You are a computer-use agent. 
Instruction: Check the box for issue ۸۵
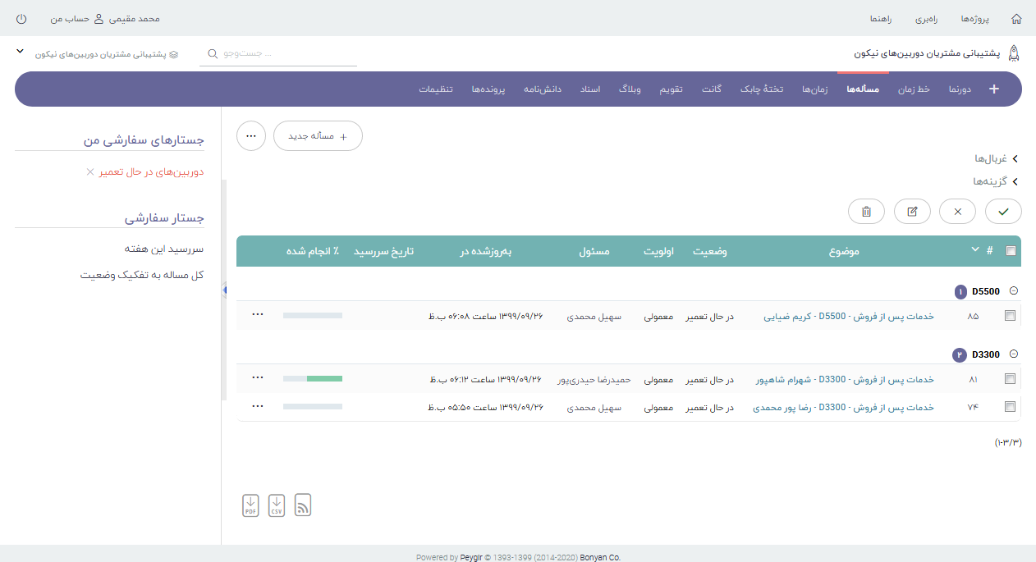click(1010, 316)
